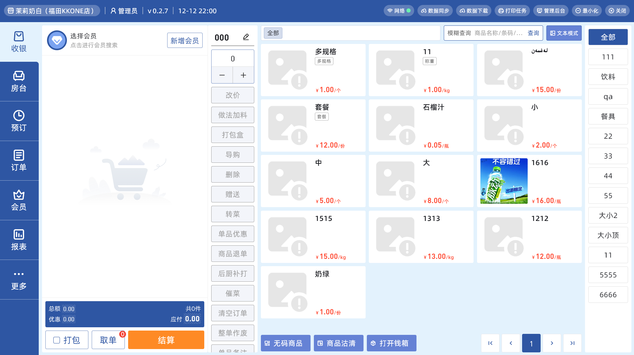Open the 订单 orders icon in sidebar
634x355 pixels.
point(19,155)
